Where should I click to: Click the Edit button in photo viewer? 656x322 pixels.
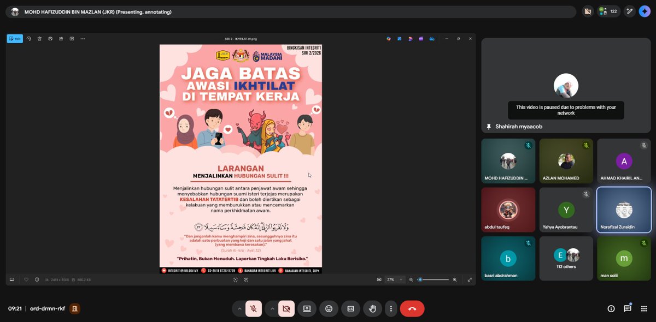(15, 39)
